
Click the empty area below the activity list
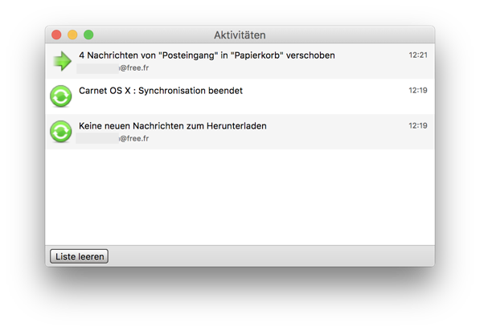click(240, 198)
